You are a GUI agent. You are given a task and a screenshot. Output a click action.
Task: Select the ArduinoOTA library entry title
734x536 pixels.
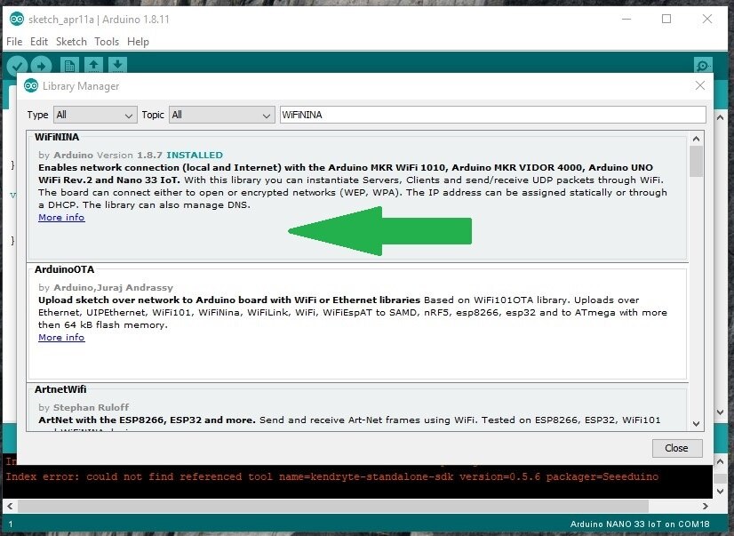tap(64, 269)
